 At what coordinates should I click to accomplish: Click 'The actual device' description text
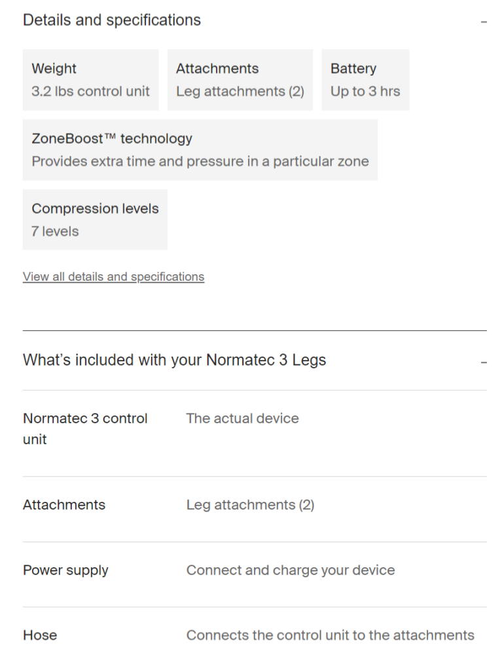242,419
